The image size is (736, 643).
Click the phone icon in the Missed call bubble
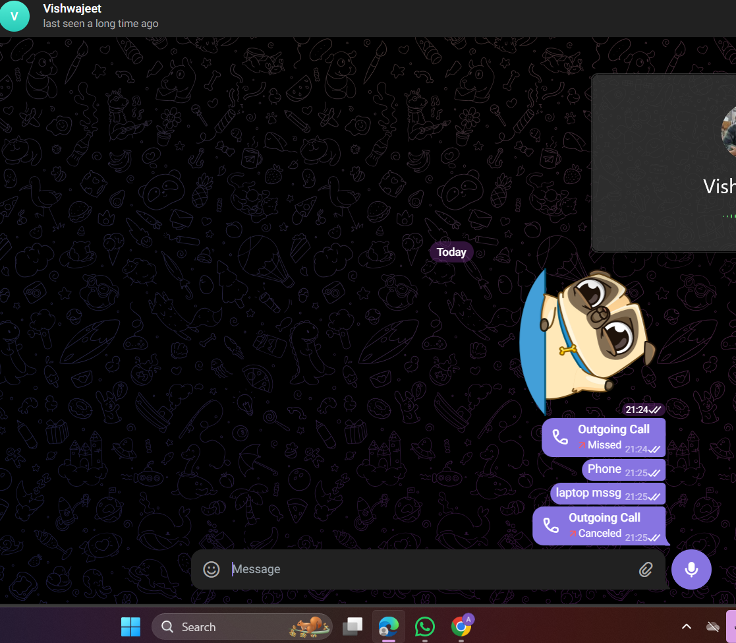560,437
